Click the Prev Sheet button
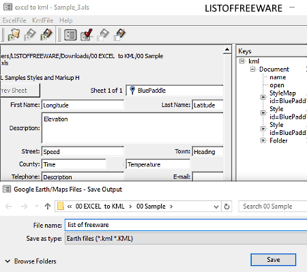Viewport: 307px width, 272px height. point(20,90)
